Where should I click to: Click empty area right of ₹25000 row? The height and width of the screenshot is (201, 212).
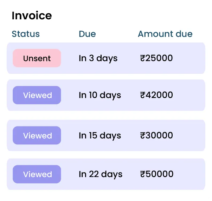coord(190,58)
